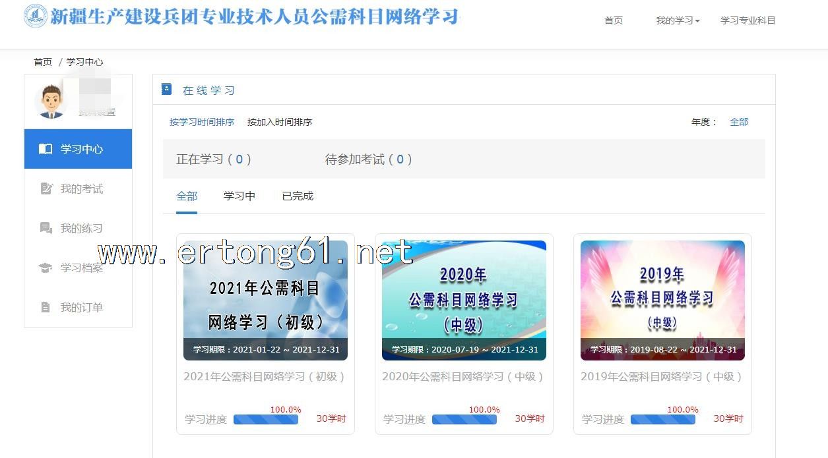828x458 pixels.
Task: Click the document icon beside 我的订单
Action: click(46, 308)
